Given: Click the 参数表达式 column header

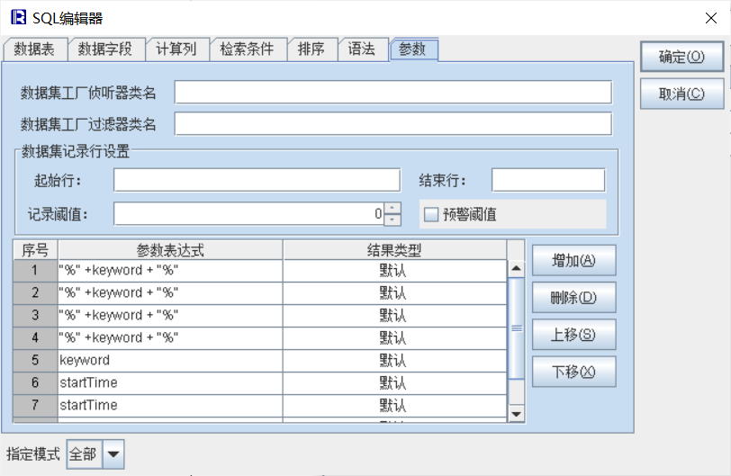Looking at the screenshot, I should tap(170, 250).
